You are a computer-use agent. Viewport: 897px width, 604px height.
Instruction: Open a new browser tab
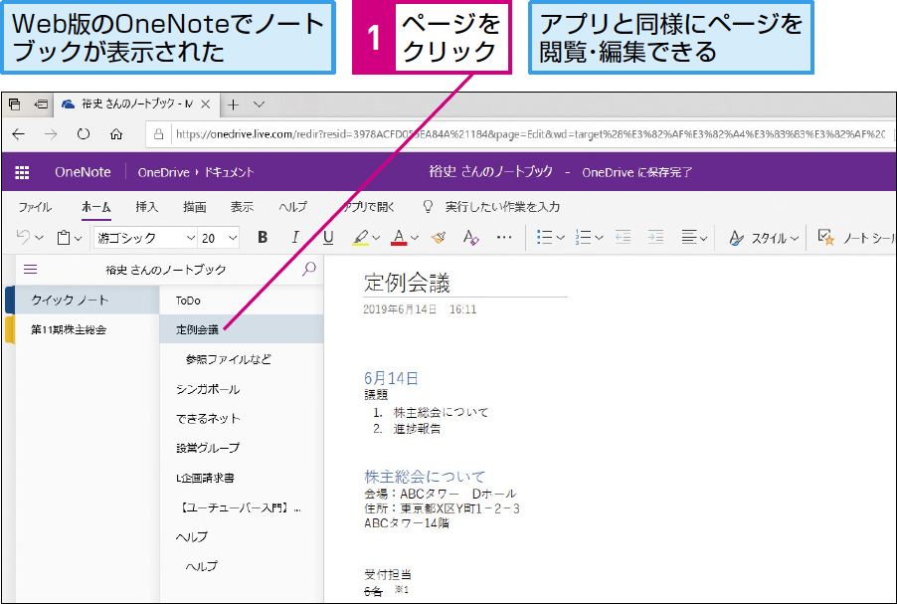(x=233, y=104)
